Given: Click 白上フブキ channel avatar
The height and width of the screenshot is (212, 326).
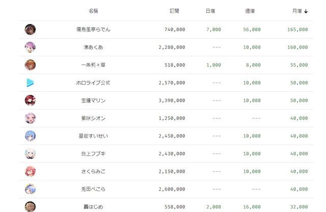Looking at the screenshot, I should 30,153.
